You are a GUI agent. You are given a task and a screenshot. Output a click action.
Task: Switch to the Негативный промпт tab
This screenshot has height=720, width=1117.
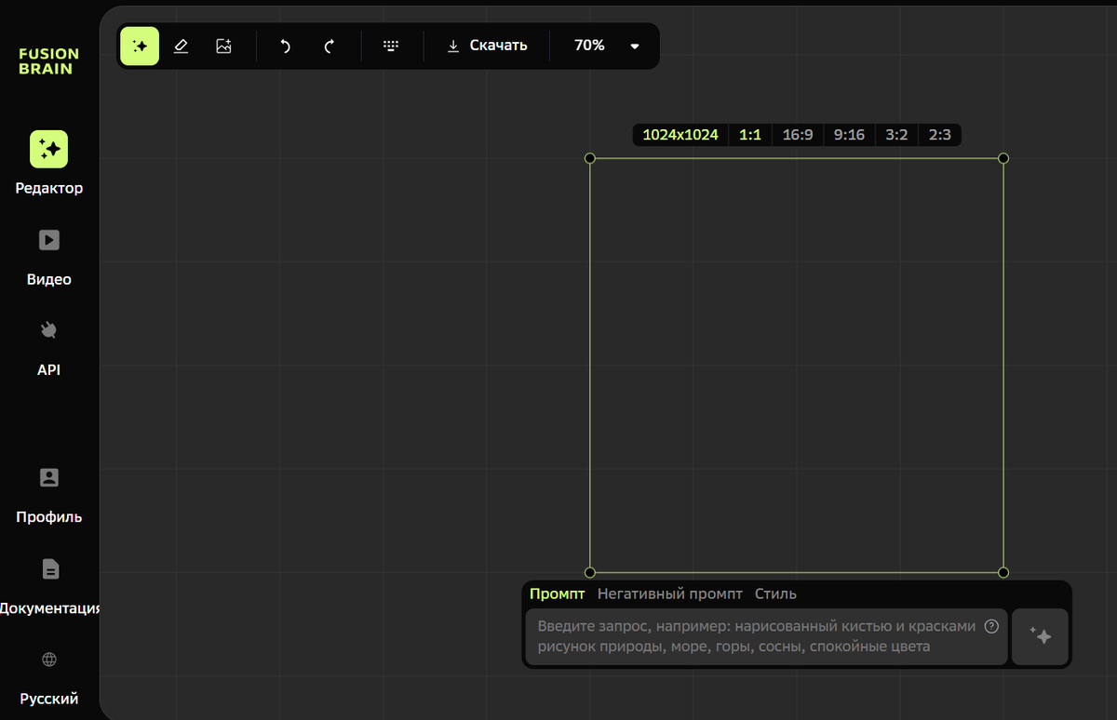[x=670, y=593]
